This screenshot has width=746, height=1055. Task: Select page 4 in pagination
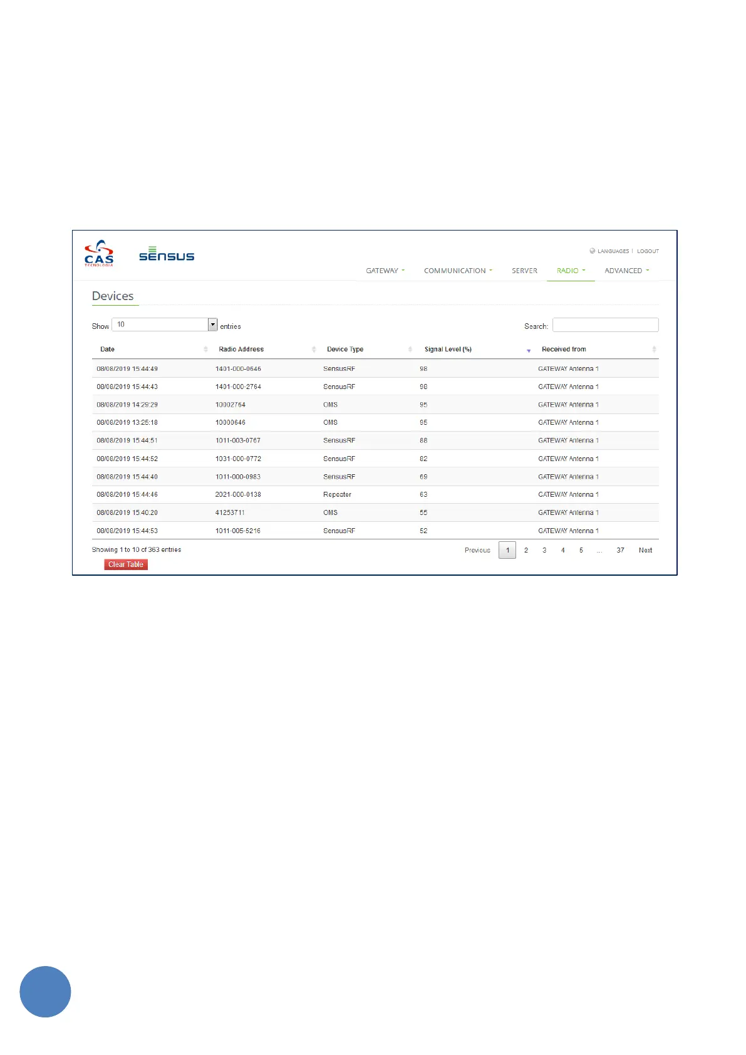563,550
